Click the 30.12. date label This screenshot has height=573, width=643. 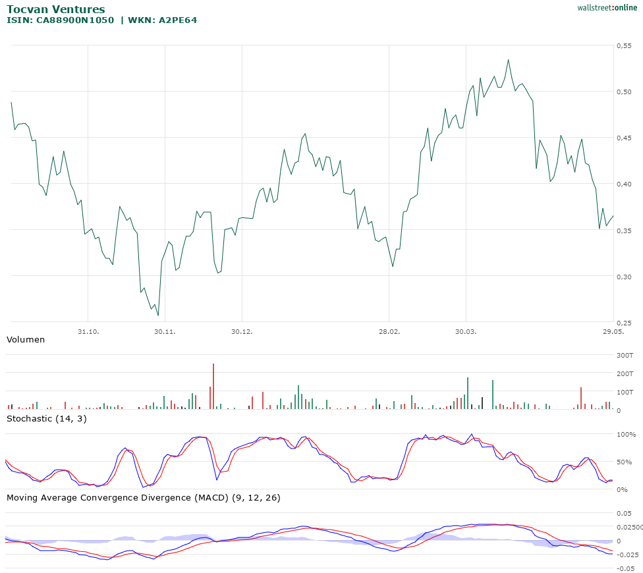(242, 331)
